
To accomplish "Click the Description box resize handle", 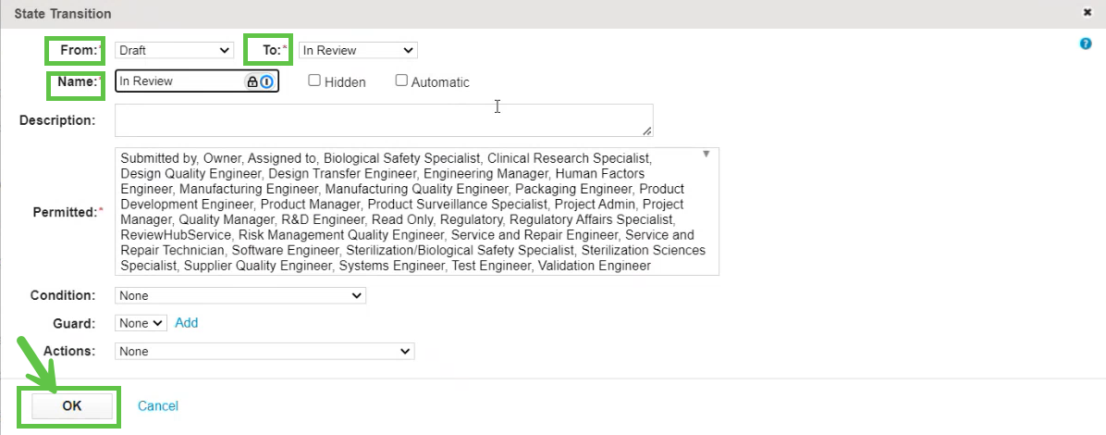I will tap(647, 131).
